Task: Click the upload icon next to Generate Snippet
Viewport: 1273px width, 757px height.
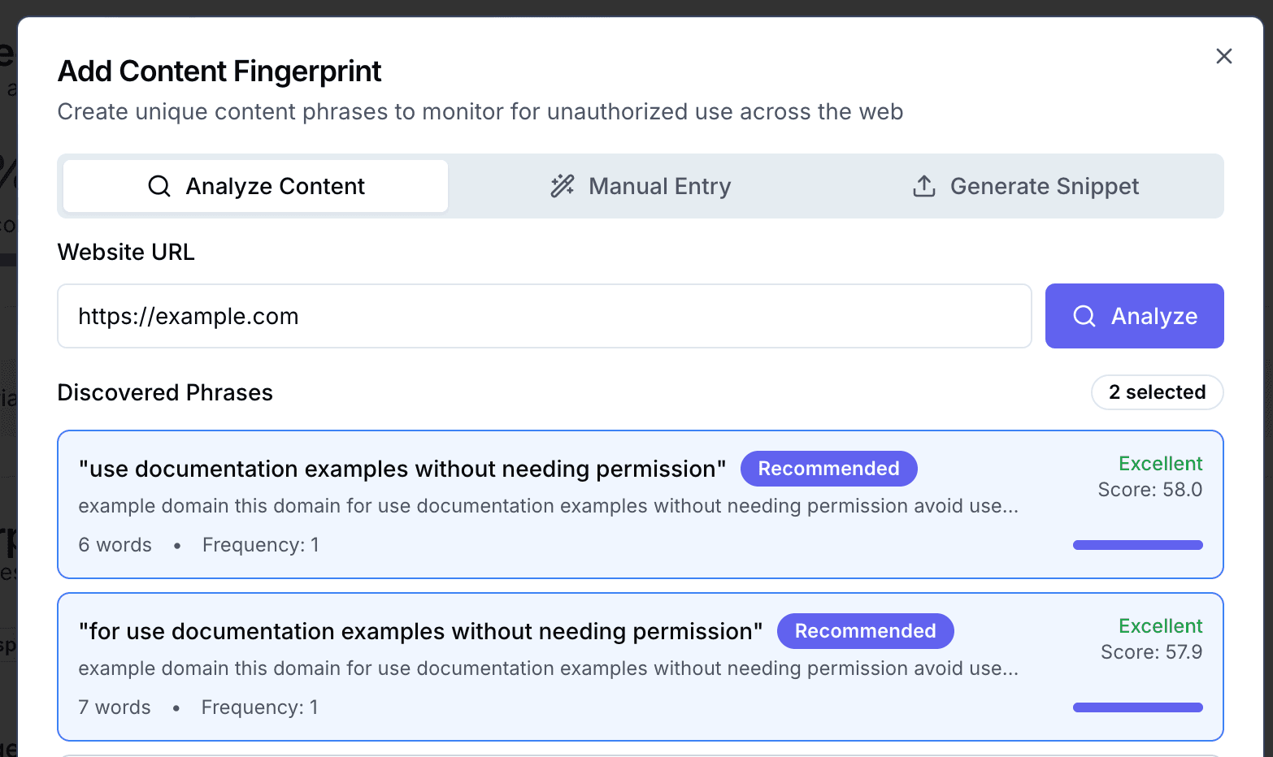Action: point(923,186)
